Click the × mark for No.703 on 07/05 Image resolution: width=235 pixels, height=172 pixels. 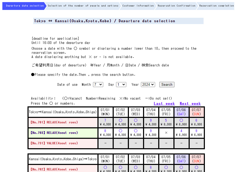click(x=166, y=133)
